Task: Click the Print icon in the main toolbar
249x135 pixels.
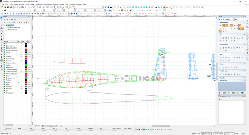Action: click(11, 7)
